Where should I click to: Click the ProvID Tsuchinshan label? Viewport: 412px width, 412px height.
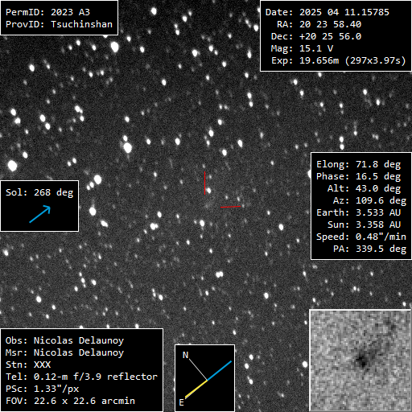pos(59,24)
